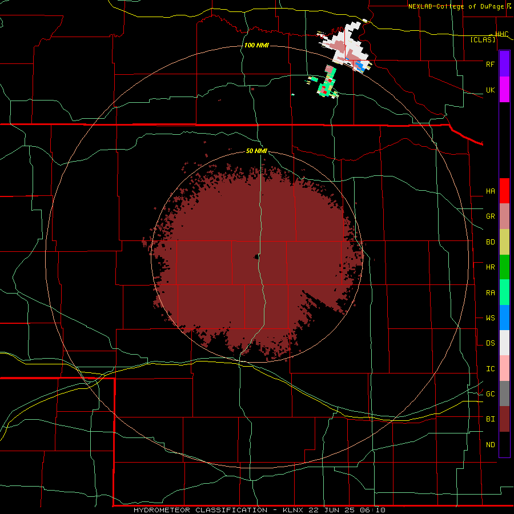Click the HYDROMETEOR CLASSIFICATION title text
Screen dimensions: 514x514
[200, 510]
